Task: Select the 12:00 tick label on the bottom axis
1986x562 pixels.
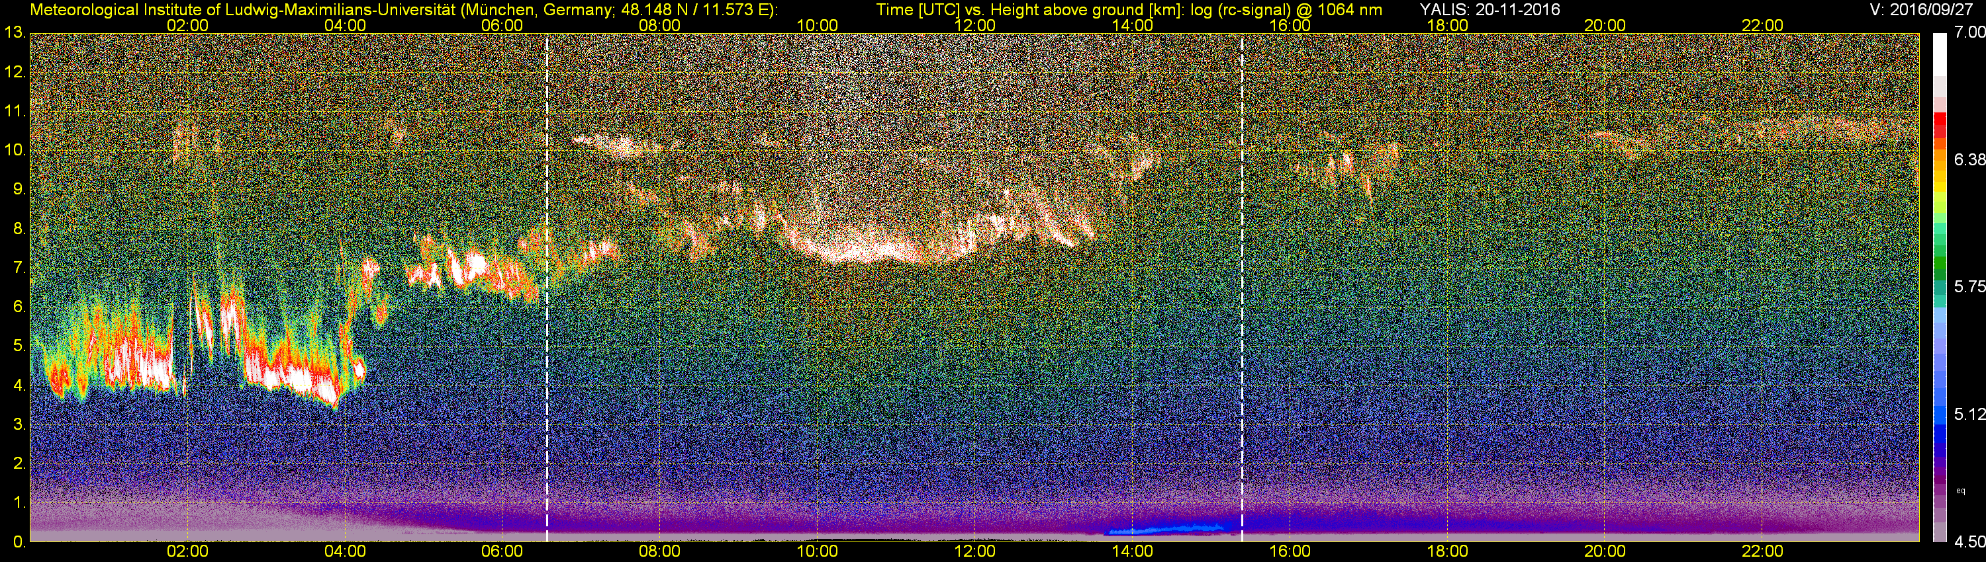Action: point(974,551)
